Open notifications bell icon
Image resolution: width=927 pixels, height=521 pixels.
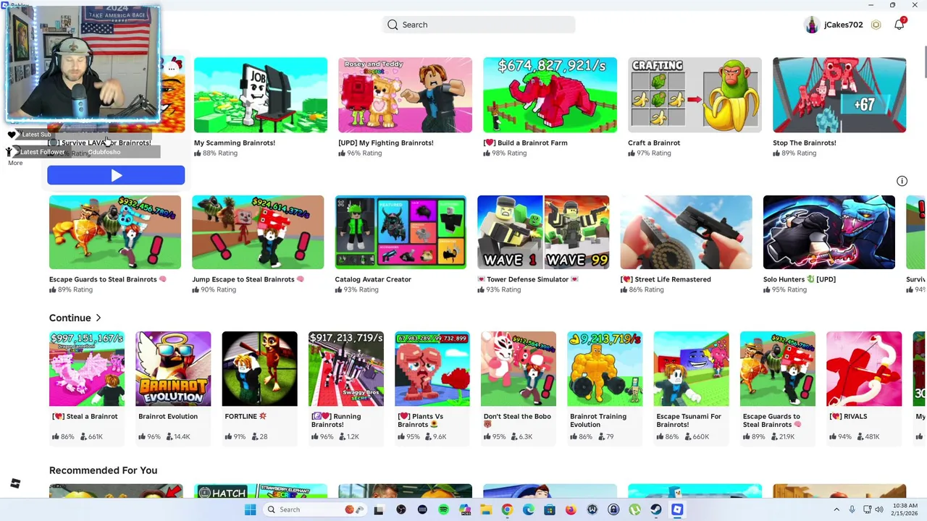click(x=899, y=25)
